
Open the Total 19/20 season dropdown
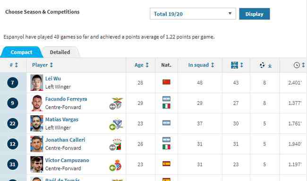(193, 14)
